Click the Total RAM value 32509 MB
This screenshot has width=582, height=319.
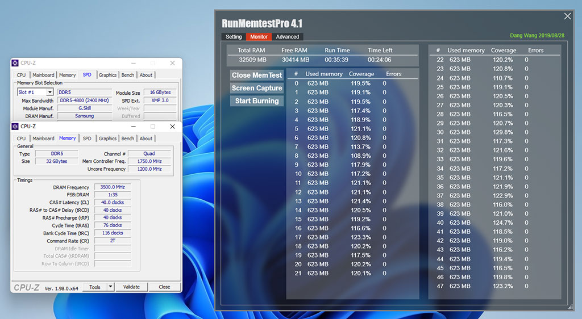tap(252, 60)
